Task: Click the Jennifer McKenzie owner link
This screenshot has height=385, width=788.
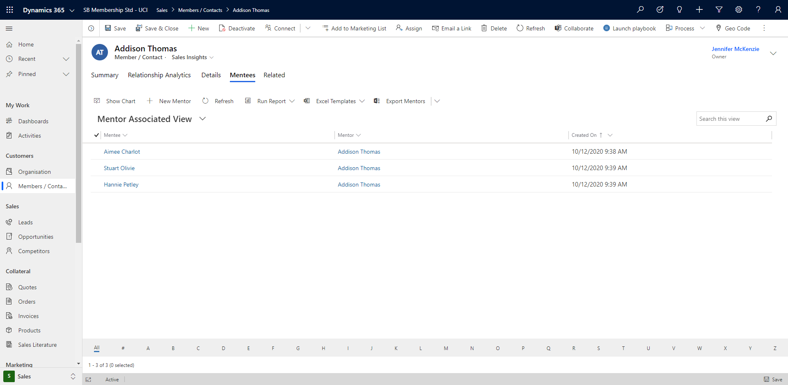Action: pyautogui.click(x=735, y=49)
